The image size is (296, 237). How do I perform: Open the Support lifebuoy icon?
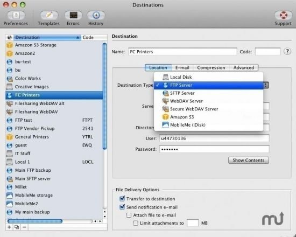(x=283, y=16)
